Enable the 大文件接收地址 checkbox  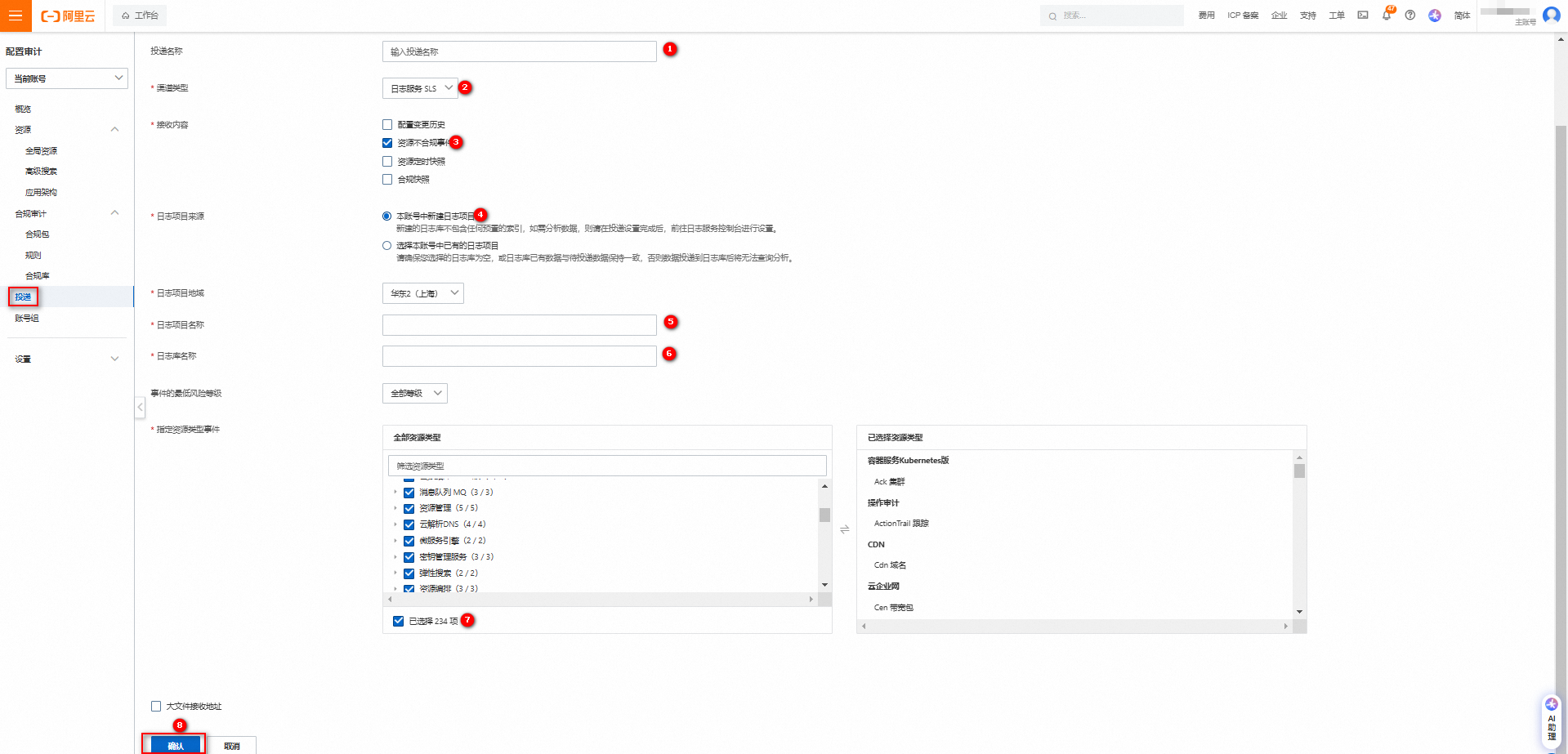(156, 707)
